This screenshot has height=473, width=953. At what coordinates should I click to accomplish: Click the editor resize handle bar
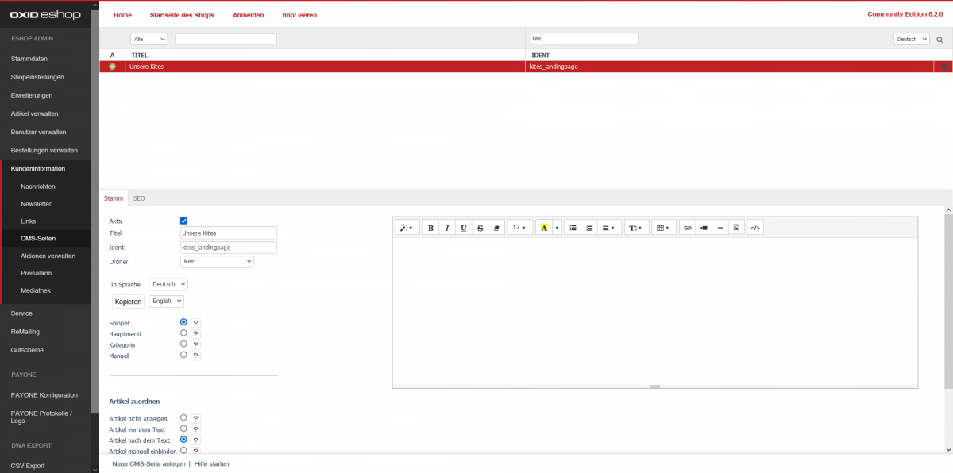(655, 386)
